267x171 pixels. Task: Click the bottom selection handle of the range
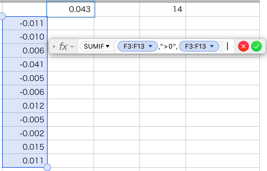[47, 167]
